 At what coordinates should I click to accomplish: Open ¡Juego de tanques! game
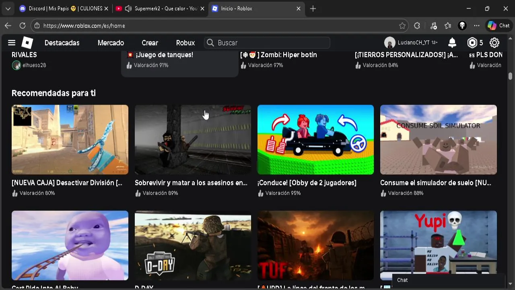click(164, 55)
